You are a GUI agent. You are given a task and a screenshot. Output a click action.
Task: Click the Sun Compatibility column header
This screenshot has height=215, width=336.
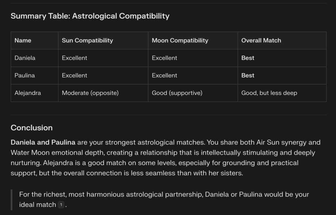103,40
